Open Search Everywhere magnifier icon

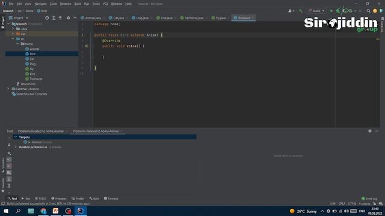[368, 11]
